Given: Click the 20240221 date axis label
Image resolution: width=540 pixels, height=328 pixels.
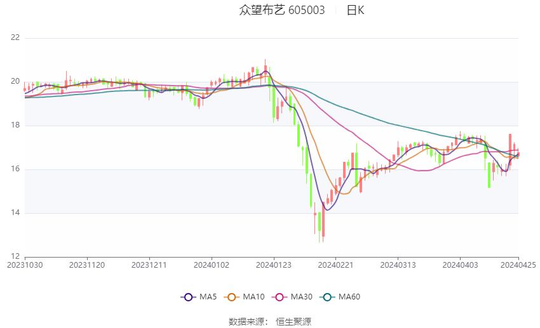Looking at the screenshot, I should point(336,265).
